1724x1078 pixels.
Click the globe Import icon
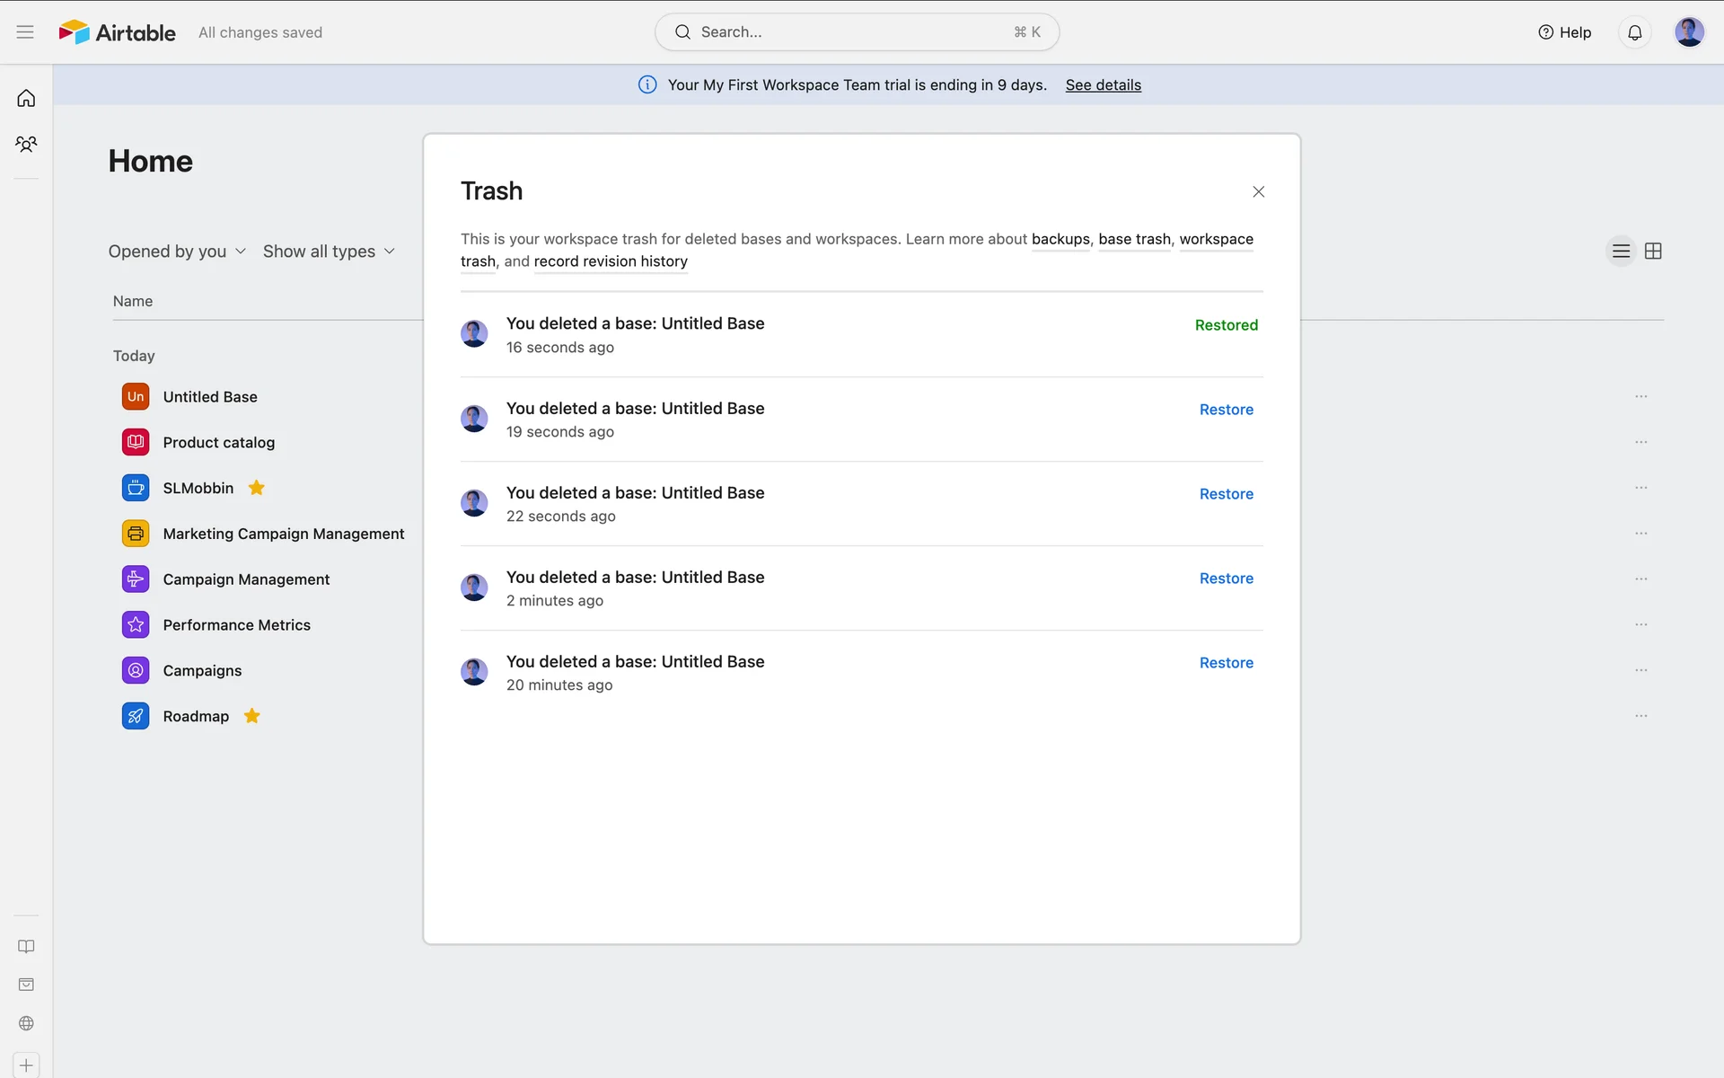click(26, 1023)
